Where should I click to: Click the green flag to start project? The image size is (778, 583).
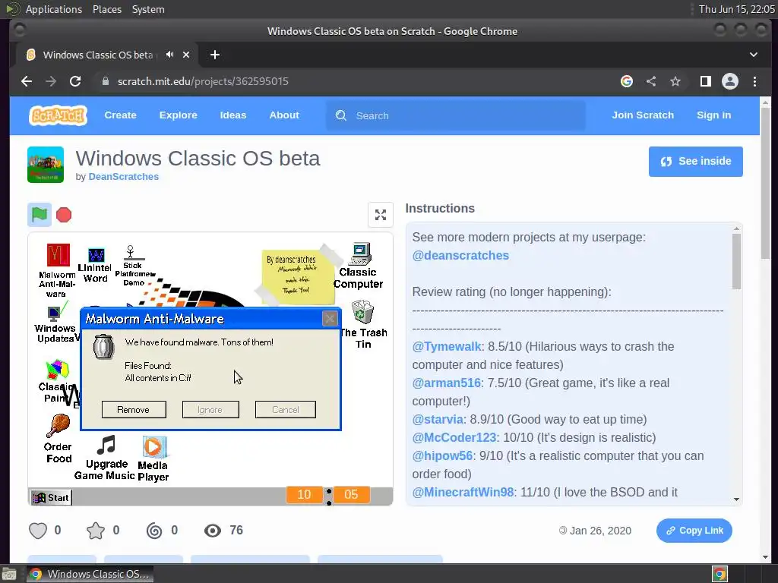pyautogui.click(x=40, y=215)
